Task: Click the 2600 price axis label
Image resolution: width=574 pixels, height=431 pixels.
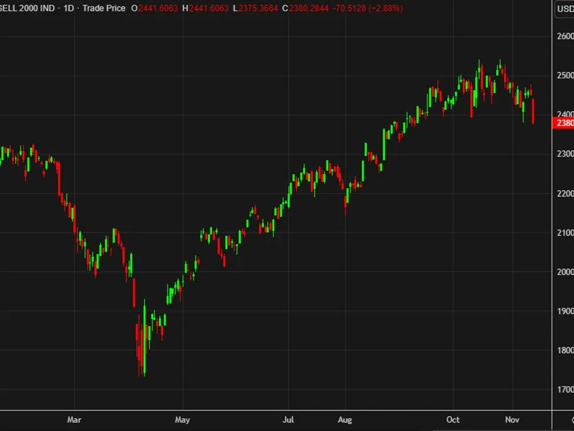Action: (x=565, y=37)
